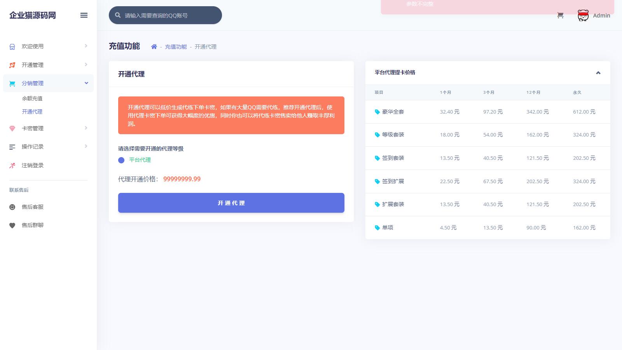Click the 3个月 column header
The height and width of the screenshot is (350, 622).
pyautogui.click(x=489, y=93)
